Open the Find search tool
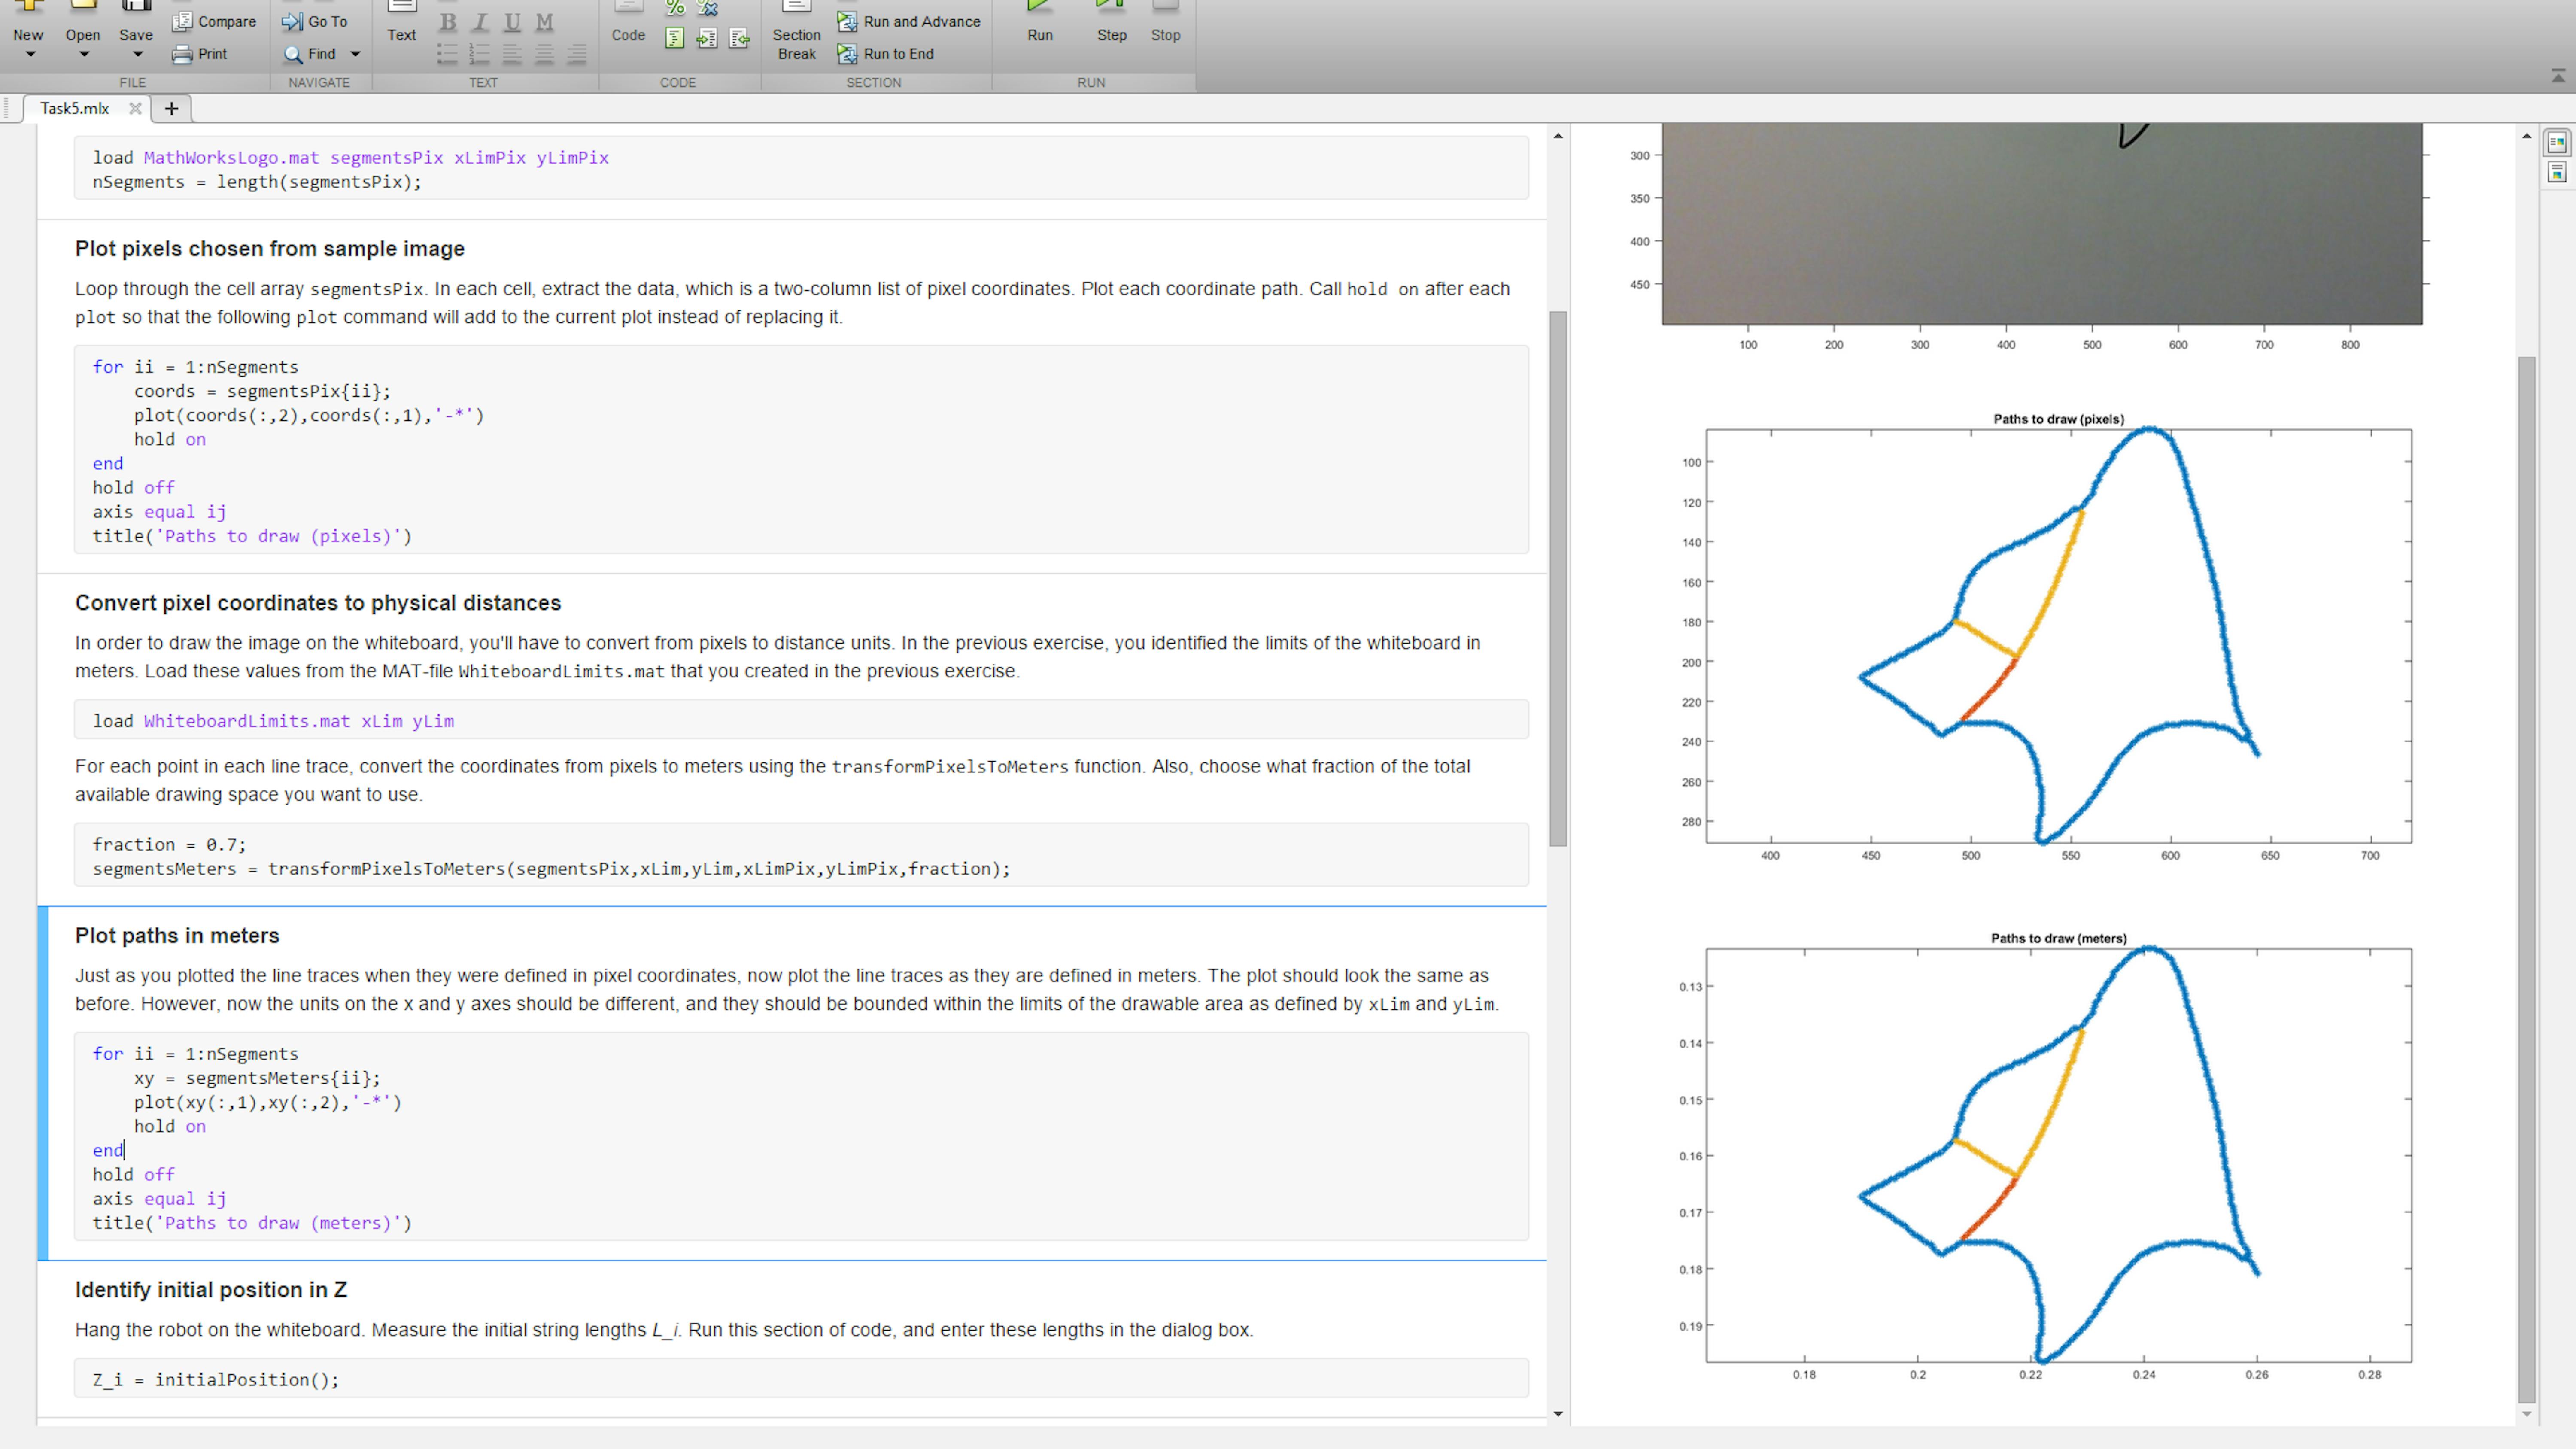 point(310,54)
